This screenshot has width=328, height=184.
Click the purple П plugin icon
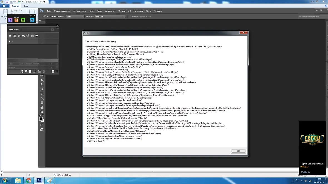[10, 20]
